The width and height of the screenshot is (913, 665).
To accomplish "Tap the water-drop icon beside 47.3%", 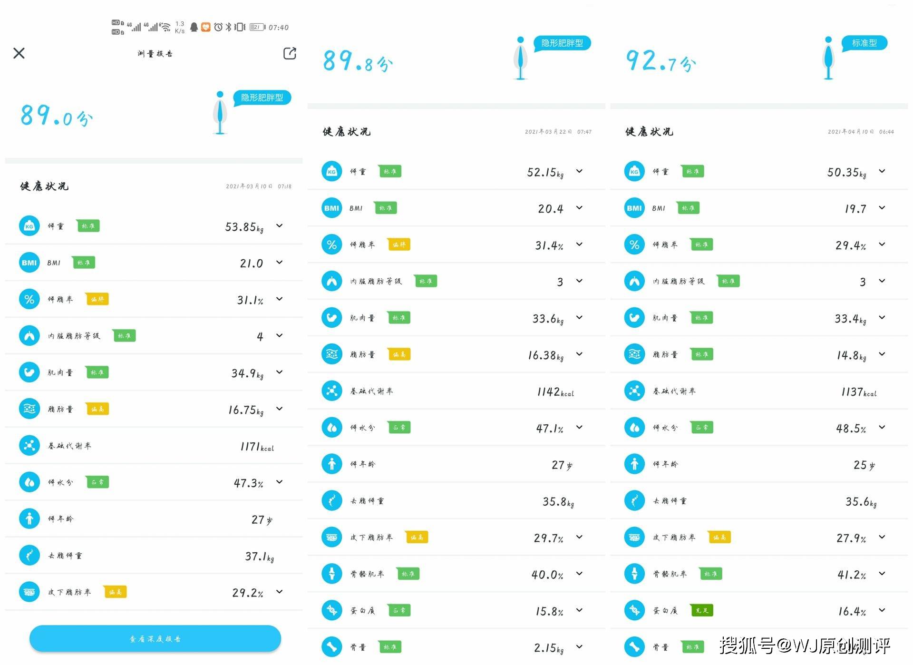I will pos(29,482).
